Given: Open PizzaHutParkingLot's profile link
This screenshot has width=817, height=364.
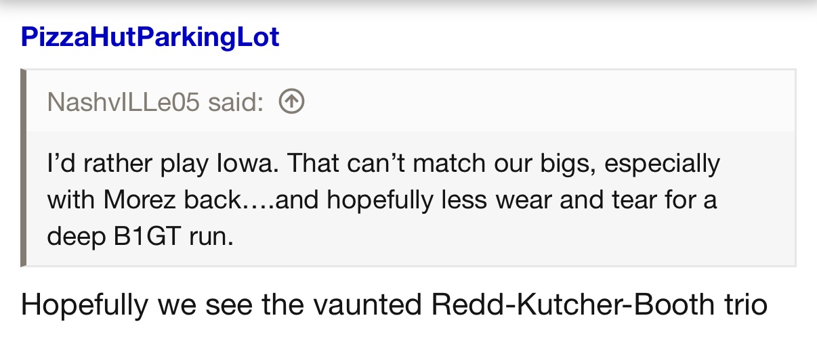Looking at the screenshot, I should tap(150, 37).
